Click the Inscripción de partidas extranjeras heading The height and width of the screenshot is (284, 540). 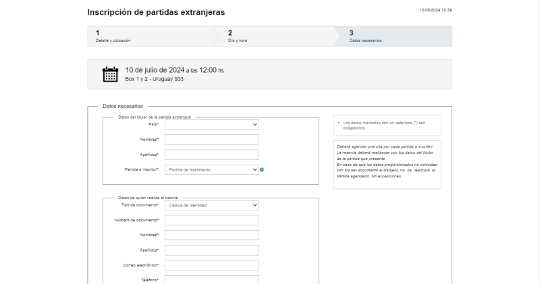pyautogui.click(x=156, y=12)
